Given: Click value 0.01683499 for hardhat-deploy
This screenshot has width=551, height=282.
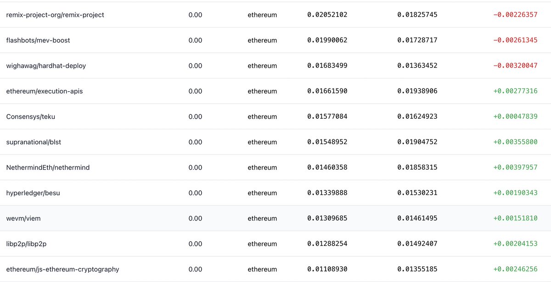Looking at the screenshot, I should pyautogui.click(x=327, y=66).
